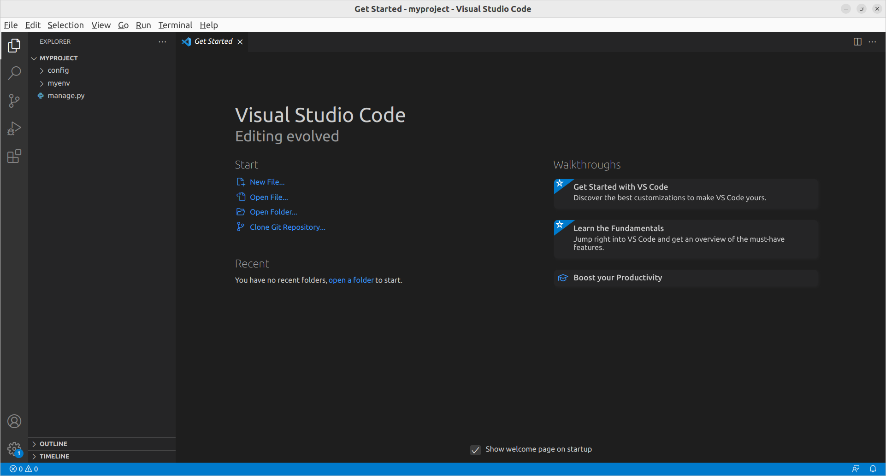Screen dimensions: 886x476
Task: Expand the myenv folder
Action: coord(59,83)
